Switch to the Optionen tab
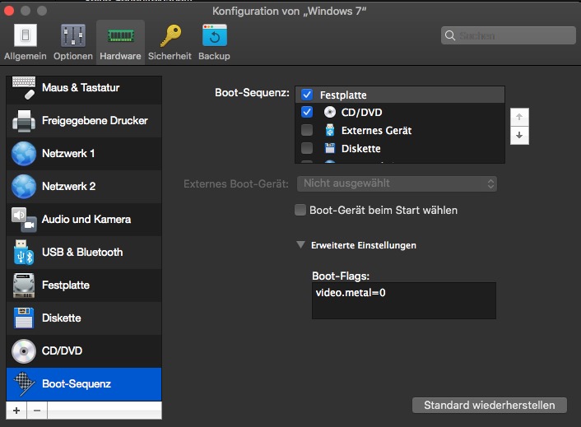 73,42
